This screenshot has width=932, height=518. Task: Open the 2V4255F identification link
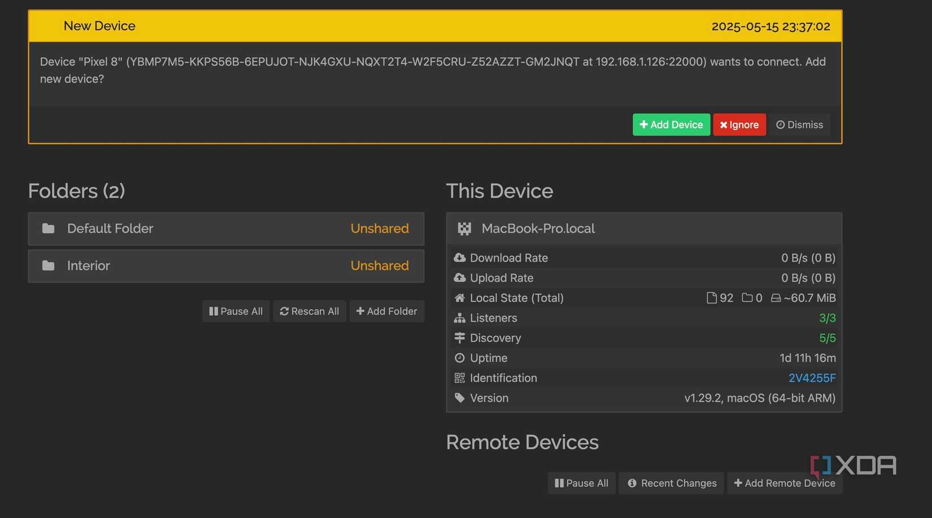click(812, 378)
